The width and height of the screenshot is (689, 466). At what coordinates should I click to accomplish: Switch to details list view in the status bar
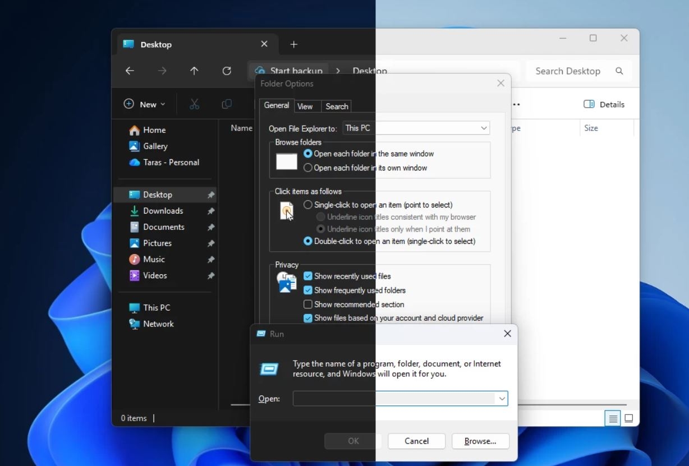click(613, 418)
